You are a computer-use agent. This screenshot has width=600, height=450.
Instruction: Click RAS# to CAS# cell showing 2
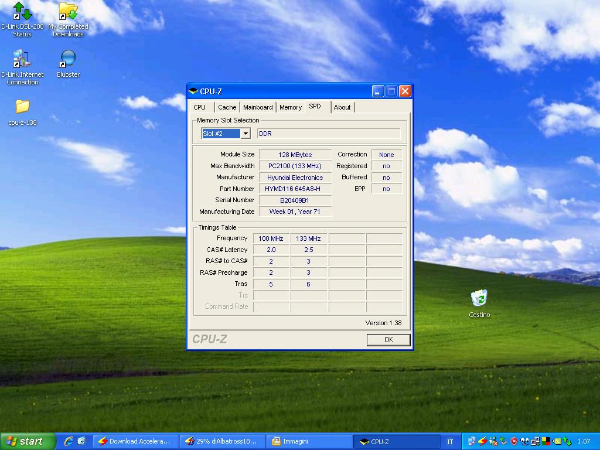[x=271, y=261]
